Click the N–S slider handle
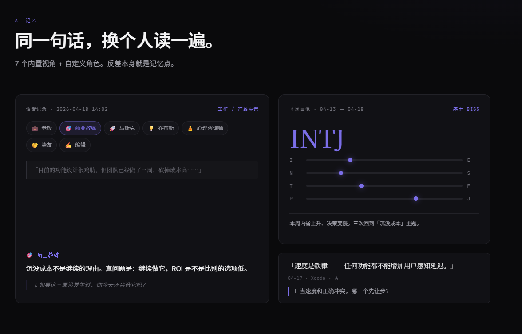Image resolution: width=522 pixels, height=334 pixels. 341,173
